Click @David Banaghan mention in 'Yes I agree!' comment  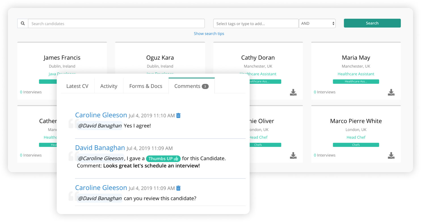pos(100,126)
